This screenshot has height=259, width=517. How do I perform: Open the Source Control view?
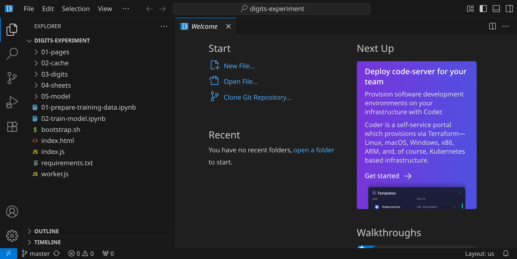[12, 78]
